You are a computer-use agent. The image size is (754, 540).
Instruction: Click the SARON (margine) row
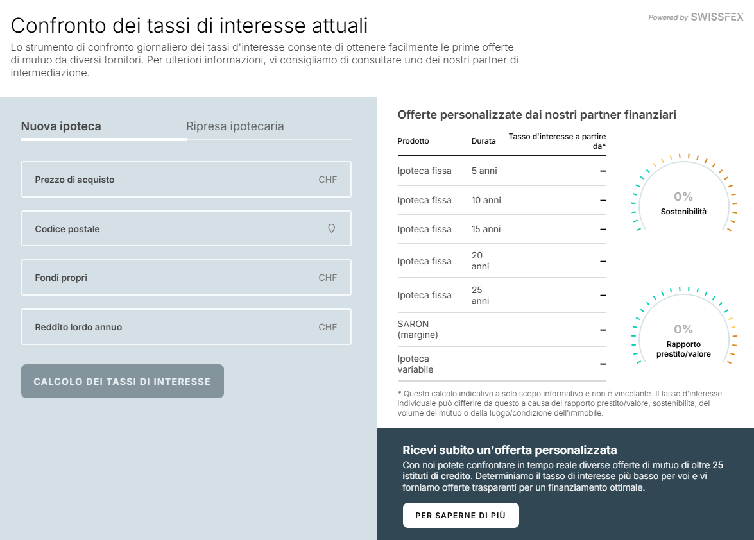502,330
